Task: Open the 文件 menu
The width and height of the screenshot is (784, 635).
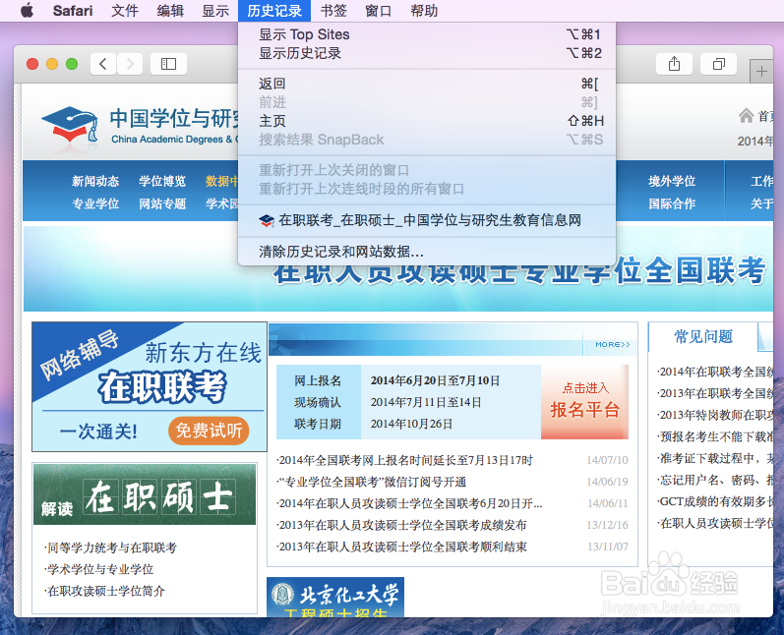Action: pos(125,11)
